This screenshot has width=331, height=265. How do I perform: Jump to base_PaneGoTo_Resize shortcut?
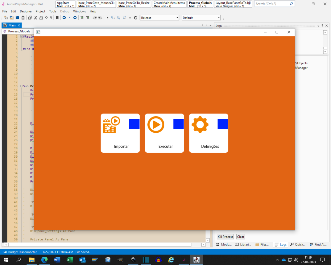tap(134, 4)
